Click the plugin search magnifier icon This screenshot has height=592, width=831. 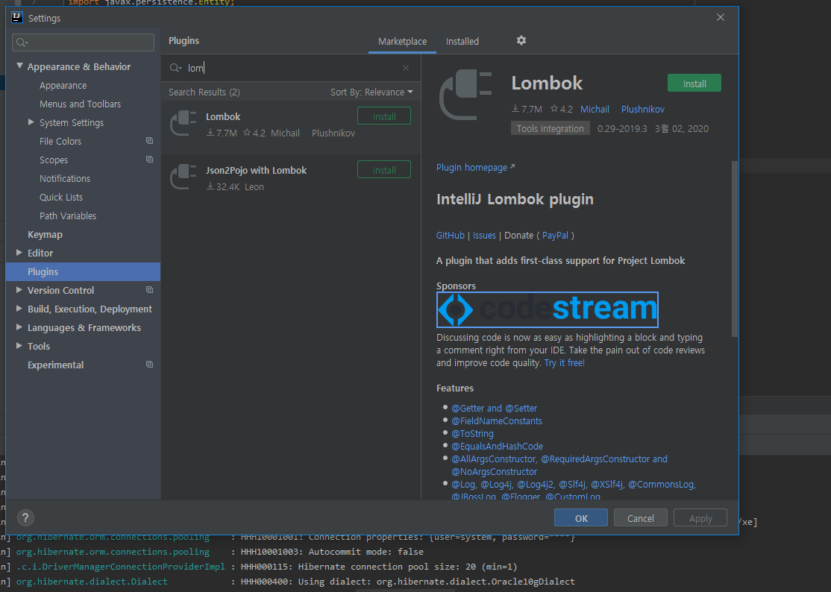click(x=175, y=68)
